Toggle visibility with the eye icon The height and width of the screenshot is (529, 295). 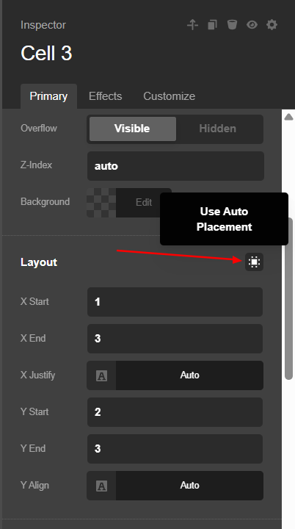point(252,25)
